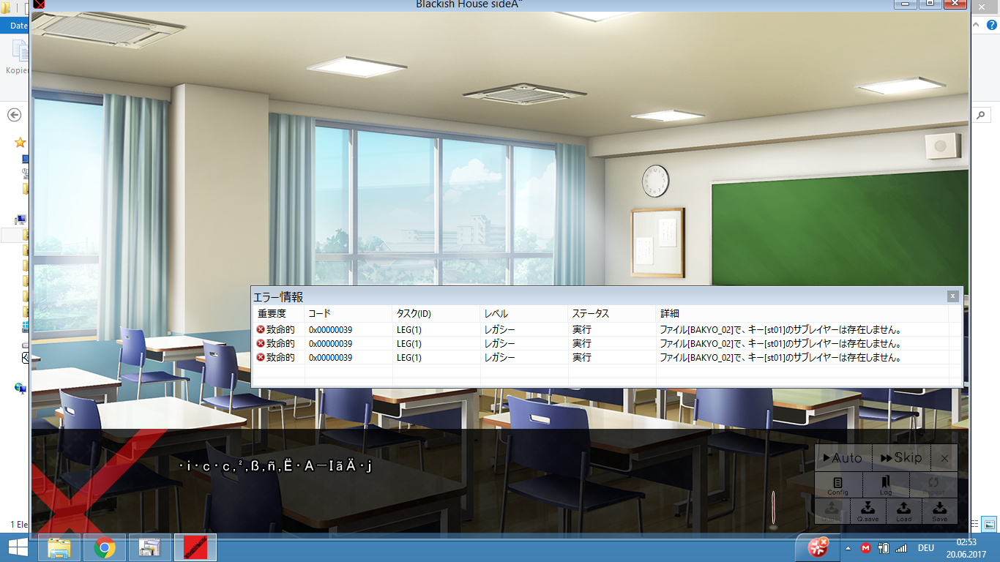This screenshot has height=562, width=1000.
Task: Open the network signal tray icon
Action: click(x=901, y=548)
